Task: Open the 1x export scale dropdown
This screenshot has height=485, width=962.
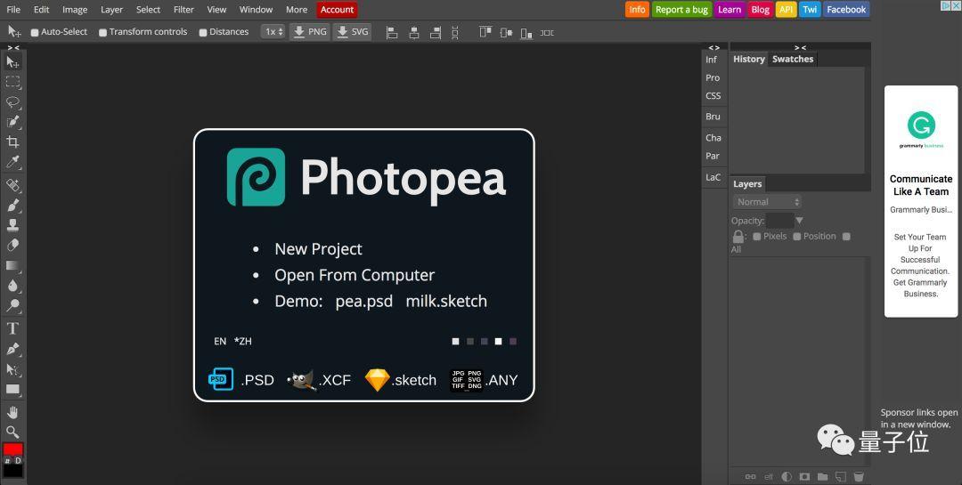Action: point(273,32)
